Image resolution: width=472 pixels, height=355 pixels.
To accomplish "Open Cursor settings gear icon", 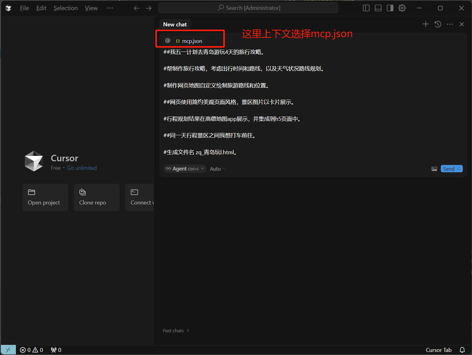I will point(402,8).
